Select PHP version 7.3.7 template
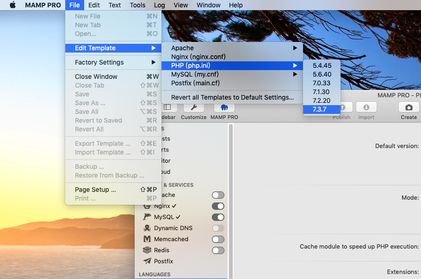The width and height of the screenshot is (421, 279). (x=322, y=109)
